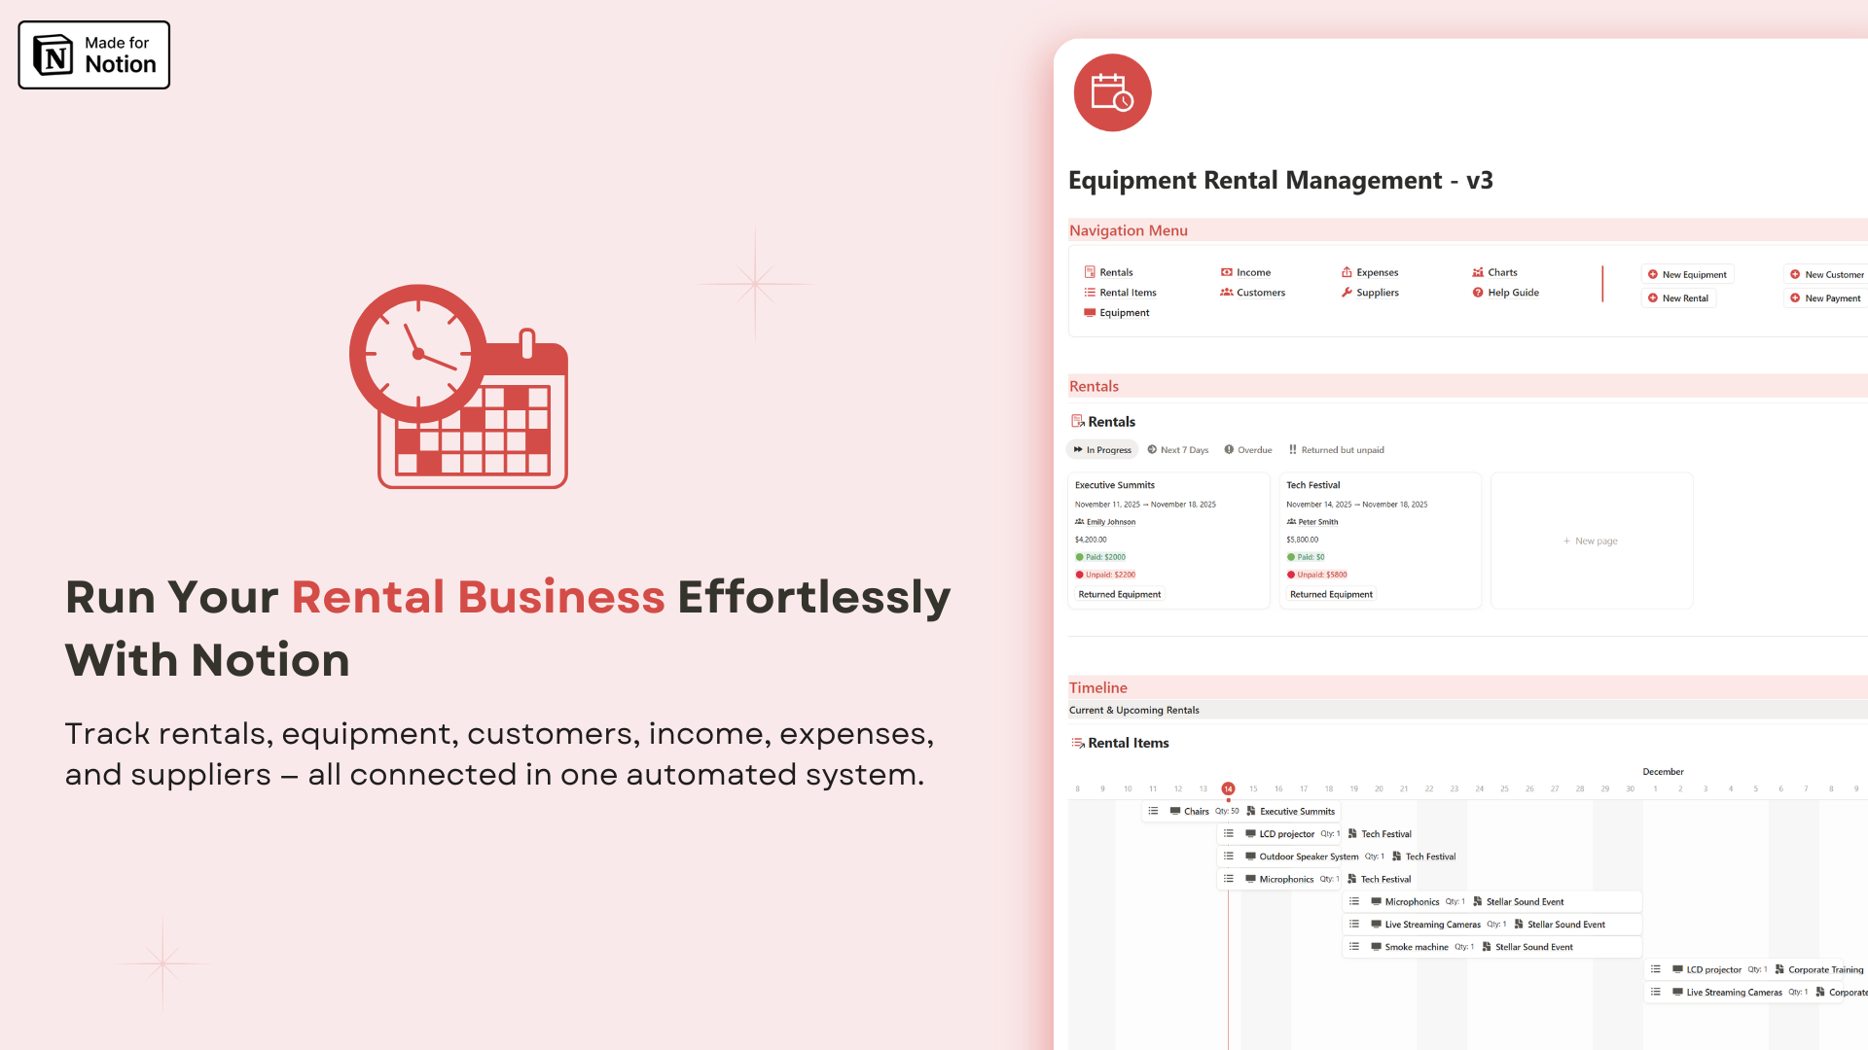Image resolution: width=1868 pixels, height=1050 pixels.
Task: Click the Made for Notion badge
Action: click(x=94, y=55)
